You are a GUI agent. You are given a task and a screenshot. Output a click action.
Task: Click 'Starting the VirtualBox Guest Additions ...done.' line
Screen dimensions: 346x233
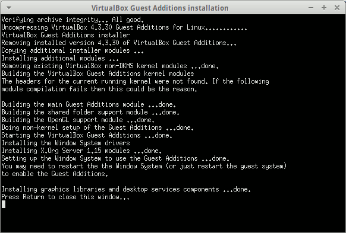coord(87,135)
